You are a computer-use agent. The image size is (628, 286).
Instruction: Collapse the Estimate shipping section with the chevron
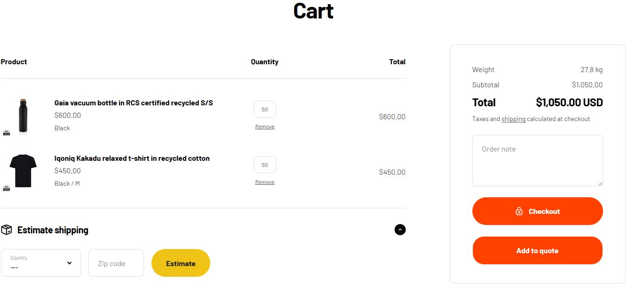(400, 230)
